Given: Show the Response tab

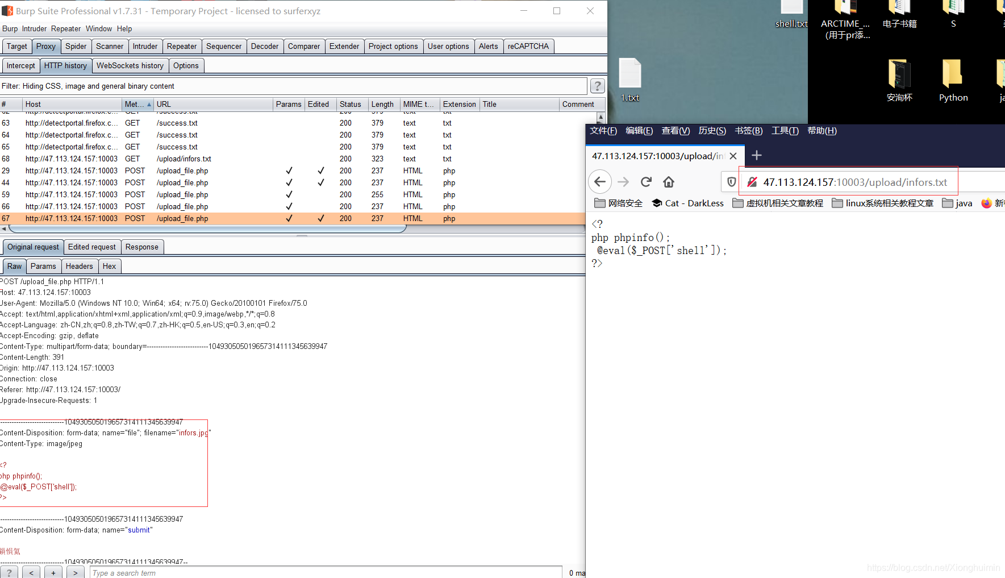Looking at the screenshot, I should click(141, 247).
